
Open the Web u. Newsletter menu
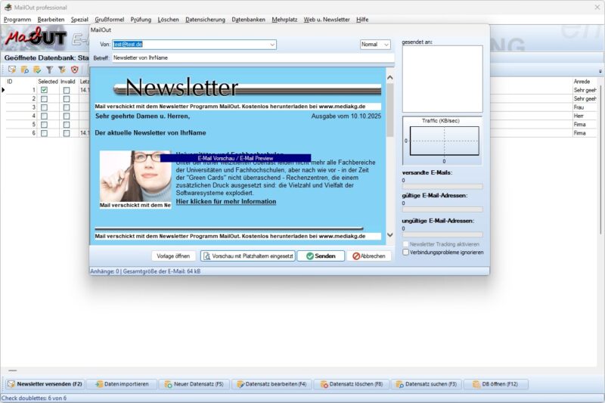[327, 20]
